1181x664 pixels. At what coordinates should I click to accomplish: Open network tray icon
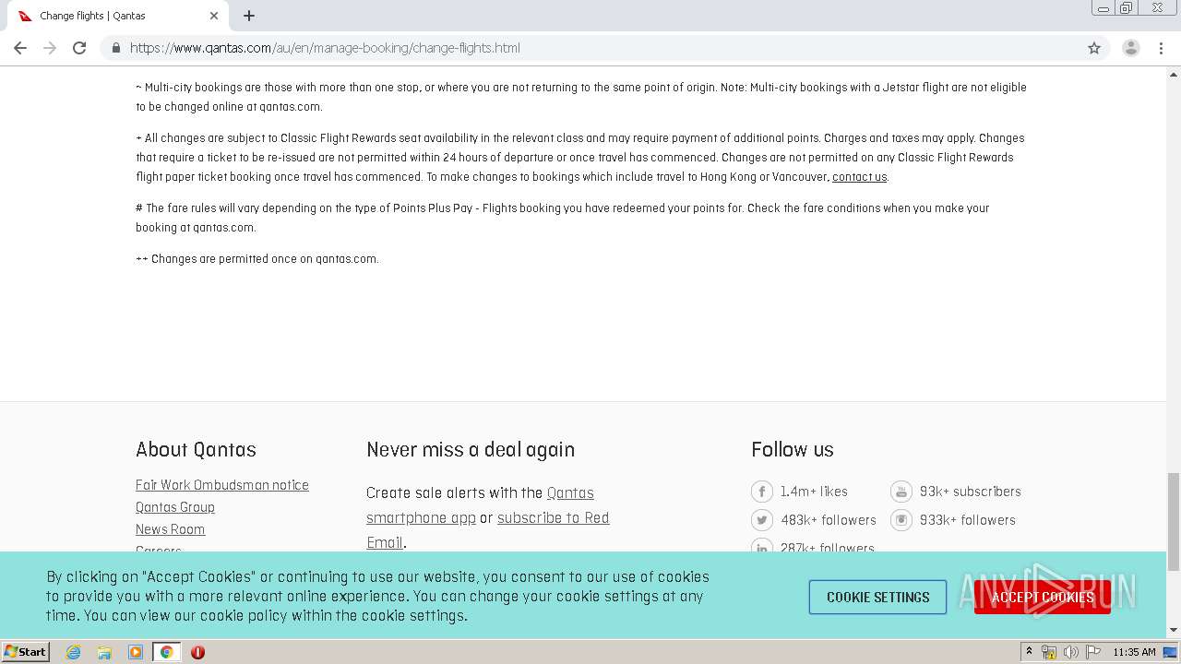[1048, 652]
